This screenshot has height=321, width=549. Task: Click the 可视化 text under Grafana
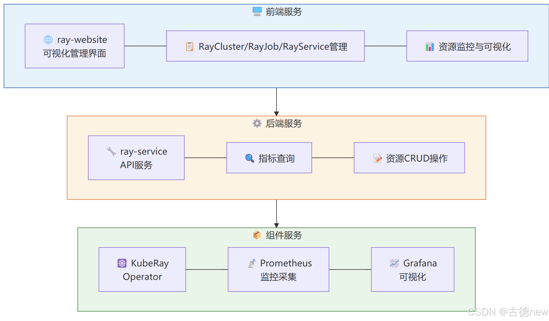click(x=413, y=277)
